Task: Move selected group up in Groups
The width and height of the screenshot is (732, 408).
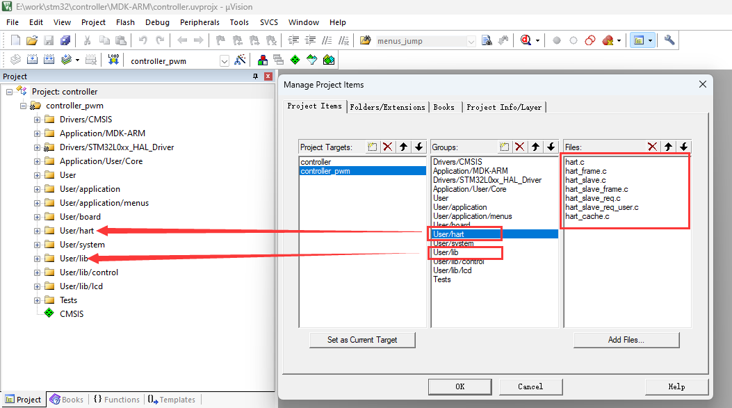Action: click(x=535, y=147)
